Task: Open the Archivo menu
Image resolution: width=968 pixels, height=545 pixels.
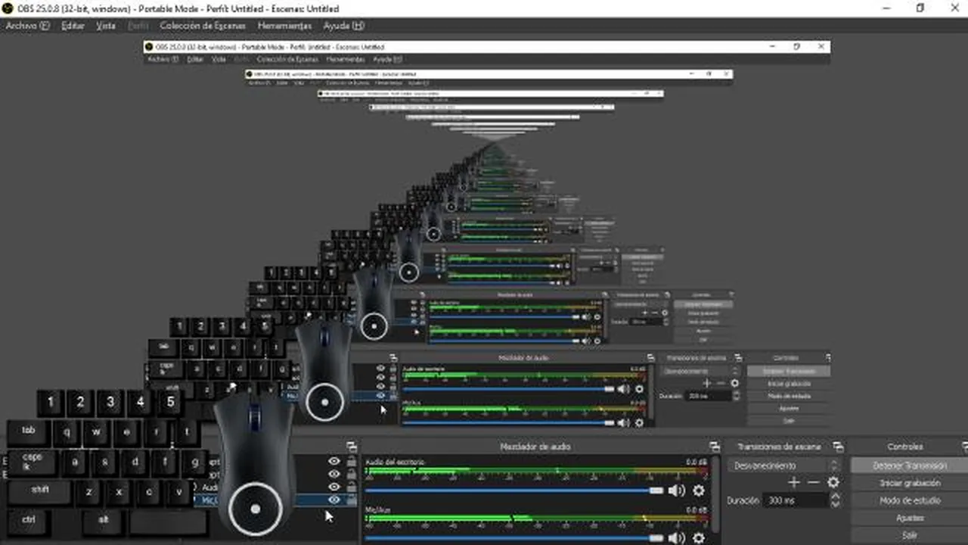Action: tap(27, 26)
